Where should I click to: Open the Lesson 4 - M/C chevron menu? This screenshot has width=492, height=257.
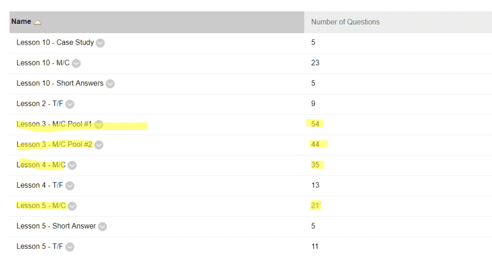72,165
